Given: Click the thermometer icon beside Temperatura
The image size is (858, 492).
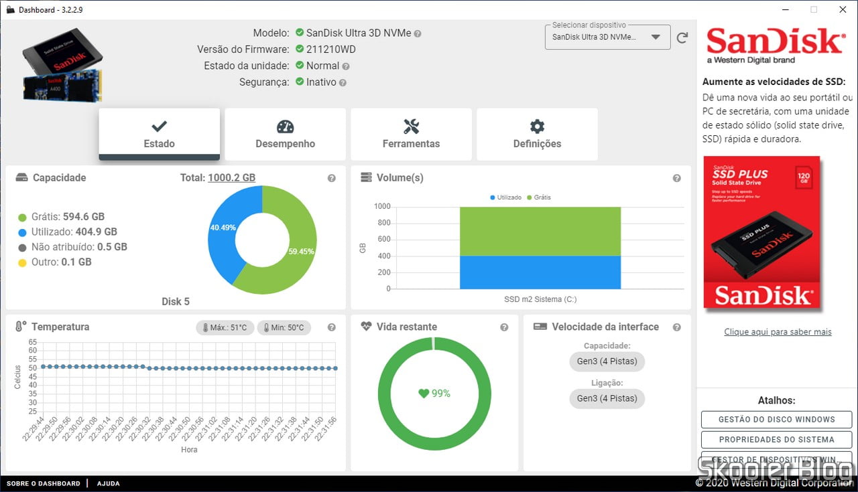Looking at the screenshot, I should 21,327.
